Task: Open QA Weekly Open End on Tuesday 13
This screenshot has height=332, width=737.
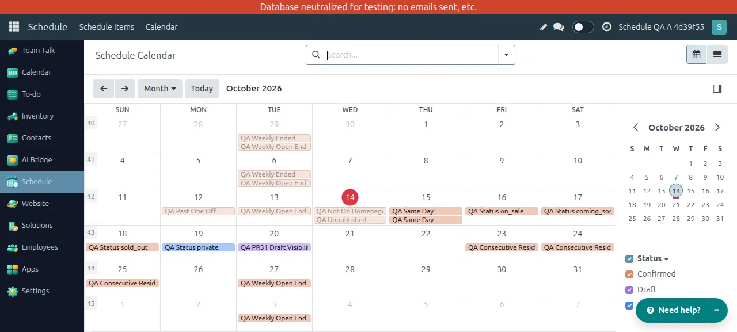Action: pos(274,211)
